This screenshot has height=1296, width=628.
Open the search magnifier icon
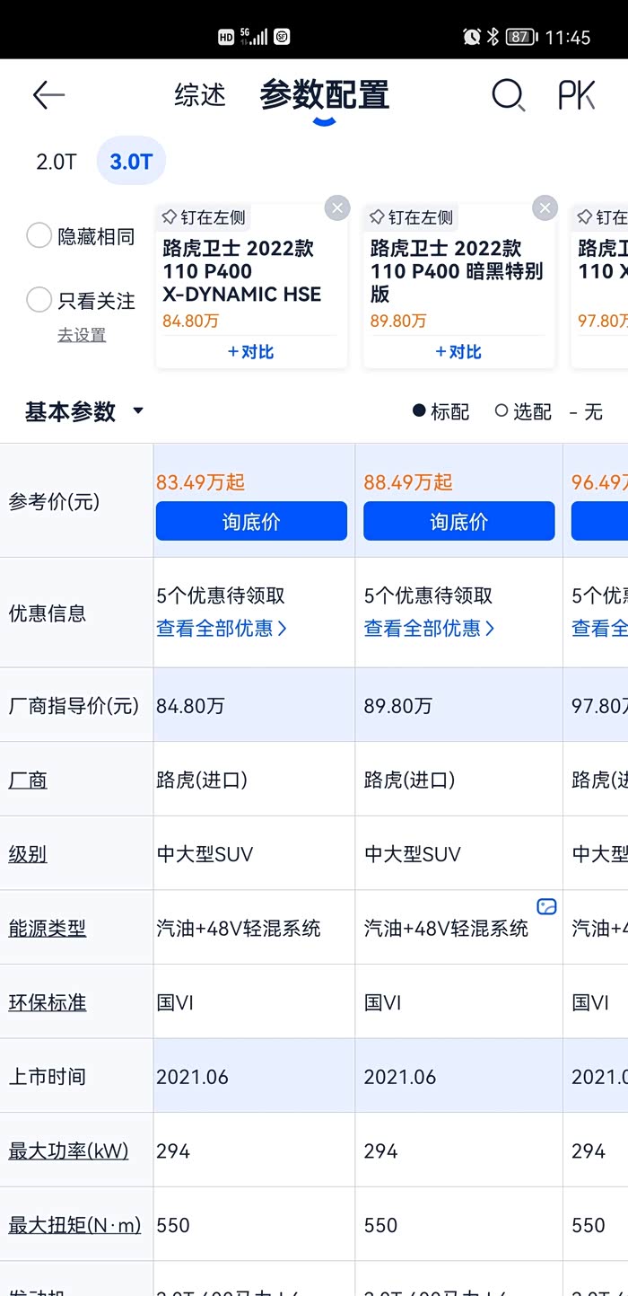508,94
